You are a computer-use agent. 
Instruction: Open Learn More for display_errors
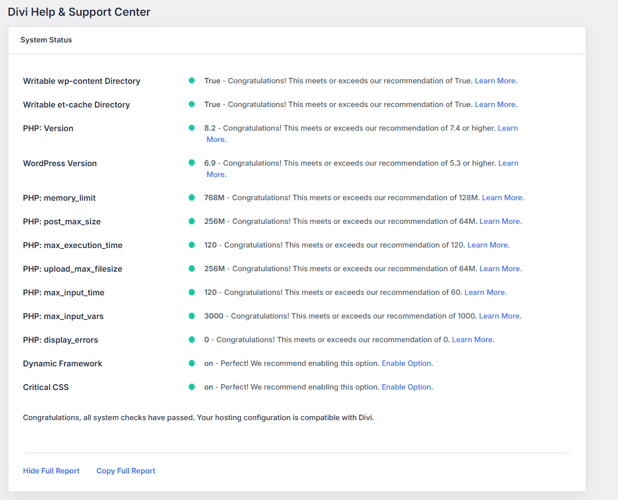point(473,340)
